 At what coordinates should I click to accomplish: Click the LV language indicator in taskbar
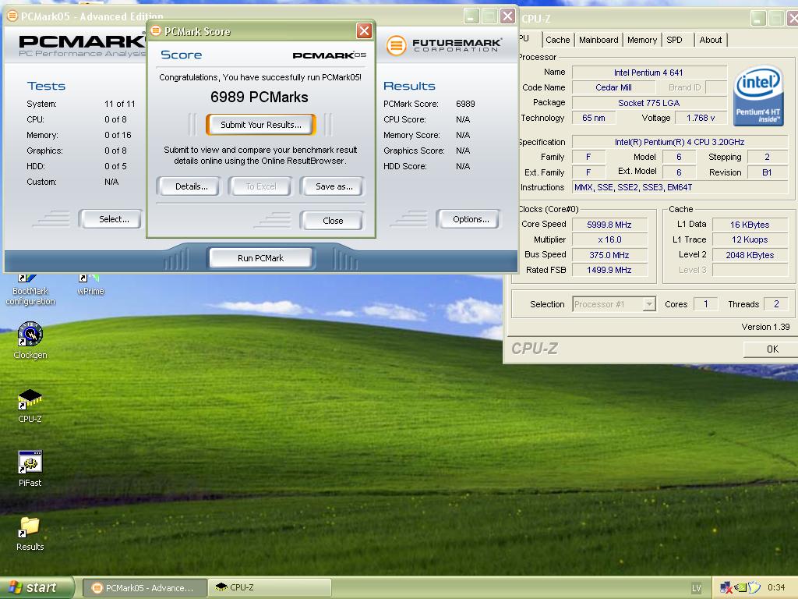click(696, 588)
